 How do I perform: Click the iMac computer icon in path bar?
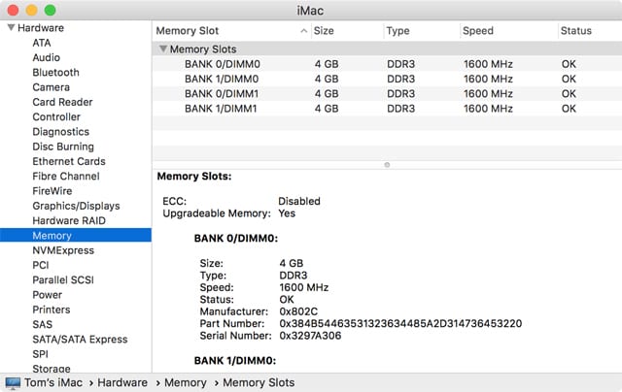click(x=13, y=382)
